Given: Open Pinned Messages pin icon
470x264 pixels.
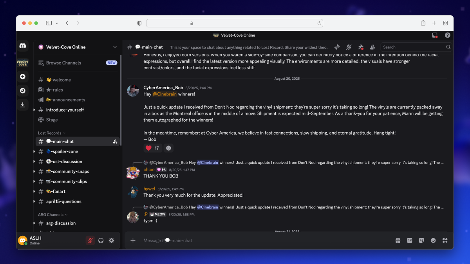Looking at the screenshot, I should [x=361, y=47].
